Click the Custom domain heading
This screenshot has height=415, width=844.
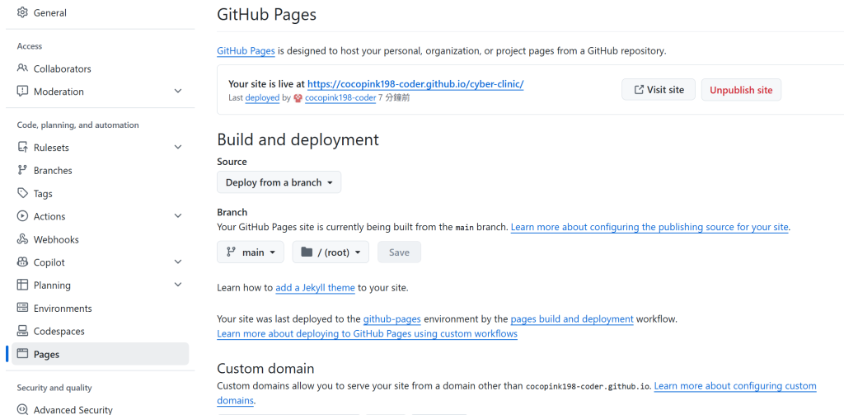click(265, 368)
